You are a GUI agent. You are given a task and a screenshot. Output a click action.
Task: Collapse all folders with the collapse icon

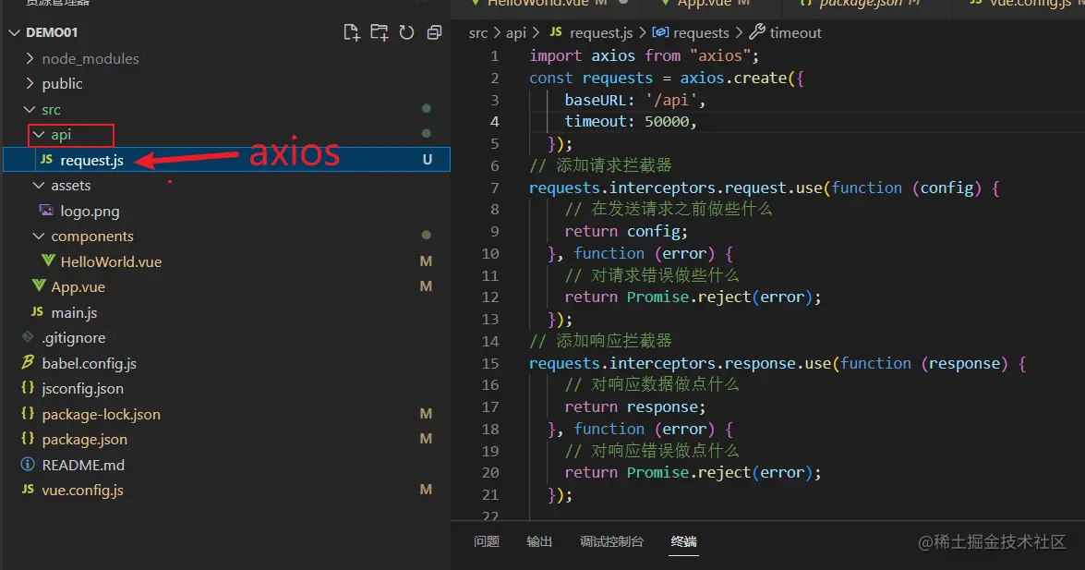coord(435,31)
